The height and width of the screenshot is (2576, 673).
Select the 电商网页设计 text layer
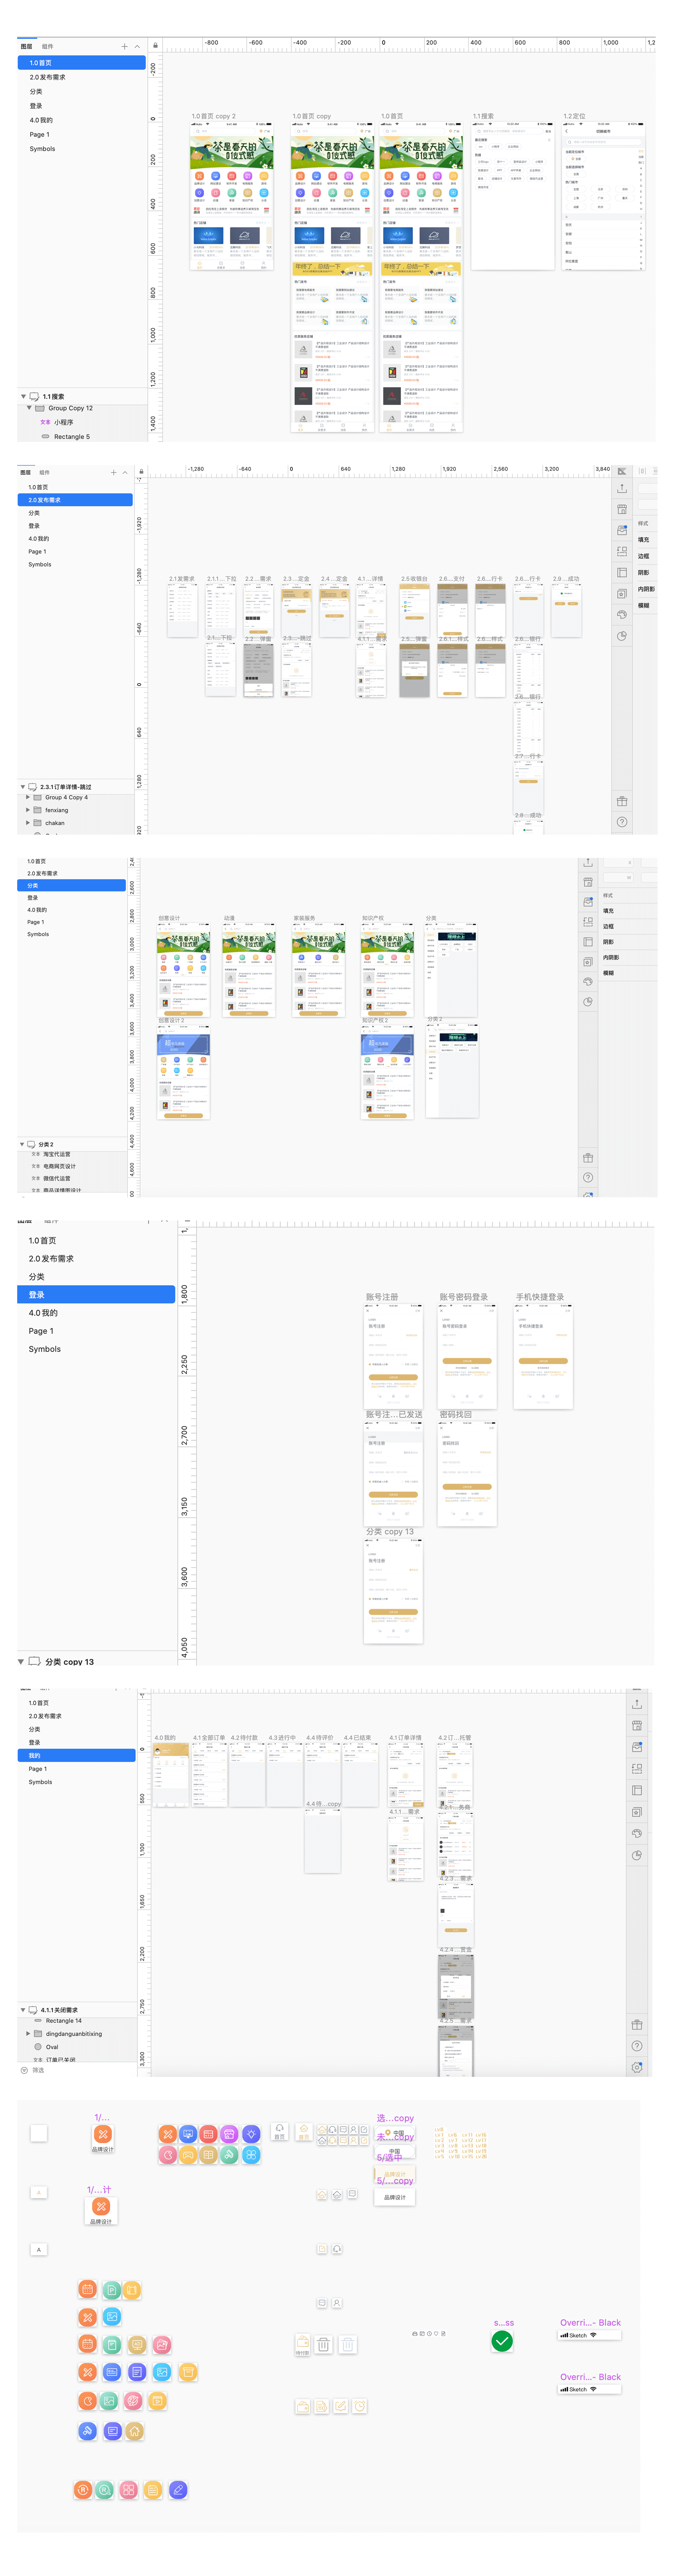click(59, 1166)
